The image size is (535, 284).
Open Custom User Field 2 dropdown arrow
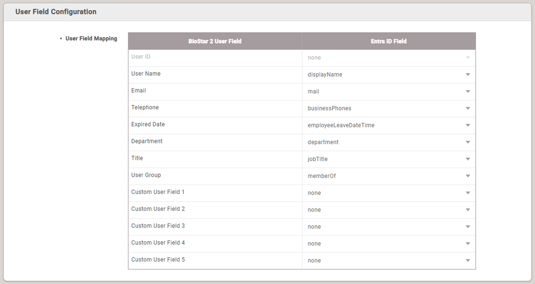coord(468,210)
